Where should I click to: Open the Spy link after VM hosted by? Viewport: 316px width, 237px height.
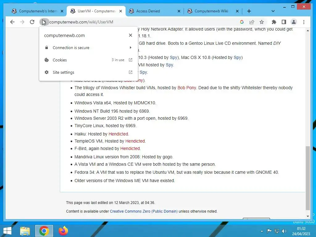(169, 65)
